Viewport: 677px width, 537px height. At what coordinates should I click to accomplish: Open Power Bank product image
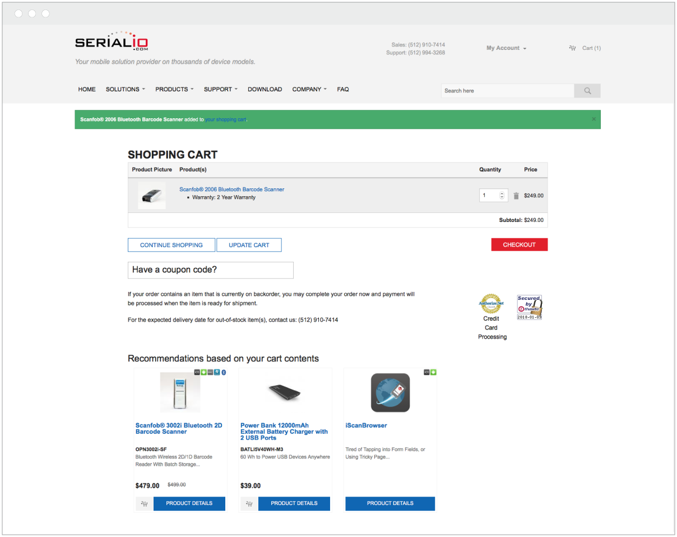point(285,392)
